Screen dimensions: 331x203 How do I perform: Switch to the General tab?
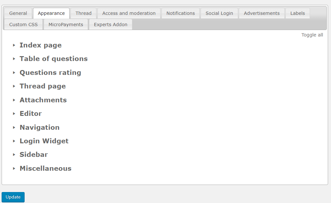[18, 13]
